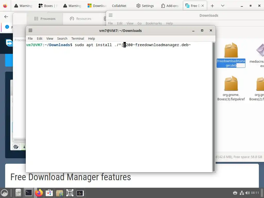This screenshot has height=198, width=264.
Task: Switch to the first Warning browser tab
Action: tap(23, 6)
